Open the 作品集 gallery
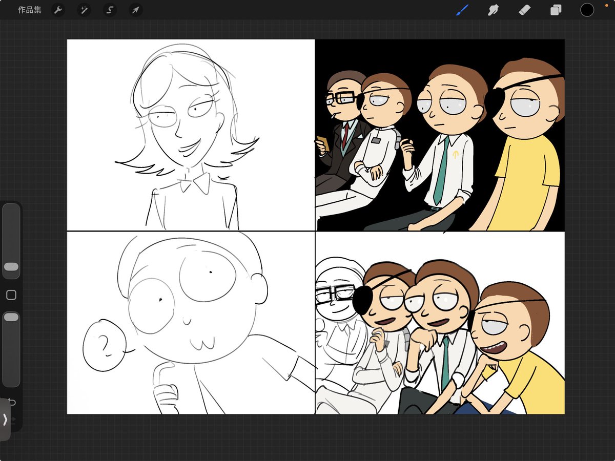Image resolution: width=615 pixels, height=461 pixels. (30, 10)
